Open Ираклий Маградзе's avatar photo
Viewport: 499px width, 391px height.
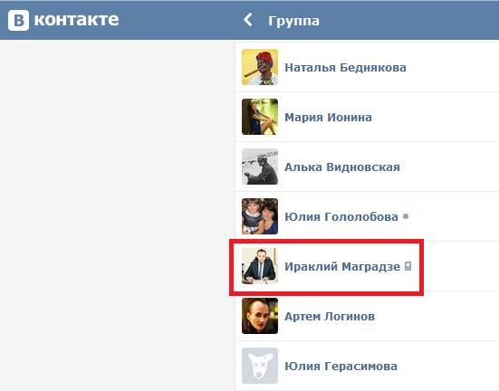point(260,266)
